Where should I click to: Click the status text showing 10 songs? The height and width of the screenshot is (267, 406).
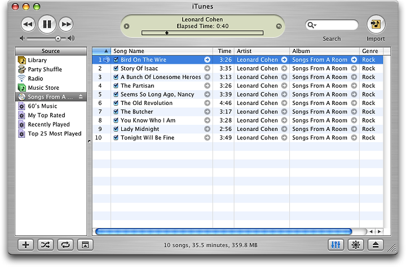[x=210, y=245]
